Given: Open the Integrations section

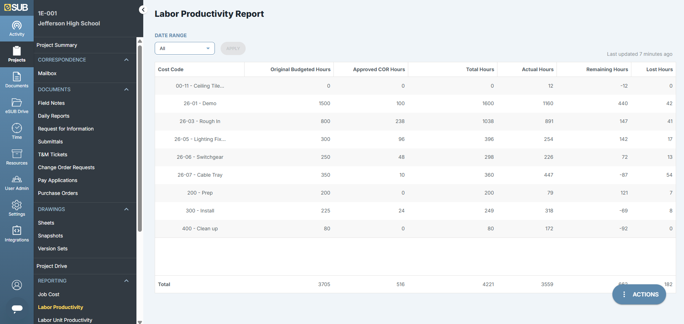Looking at the screenshot, I should pos(17,234).
